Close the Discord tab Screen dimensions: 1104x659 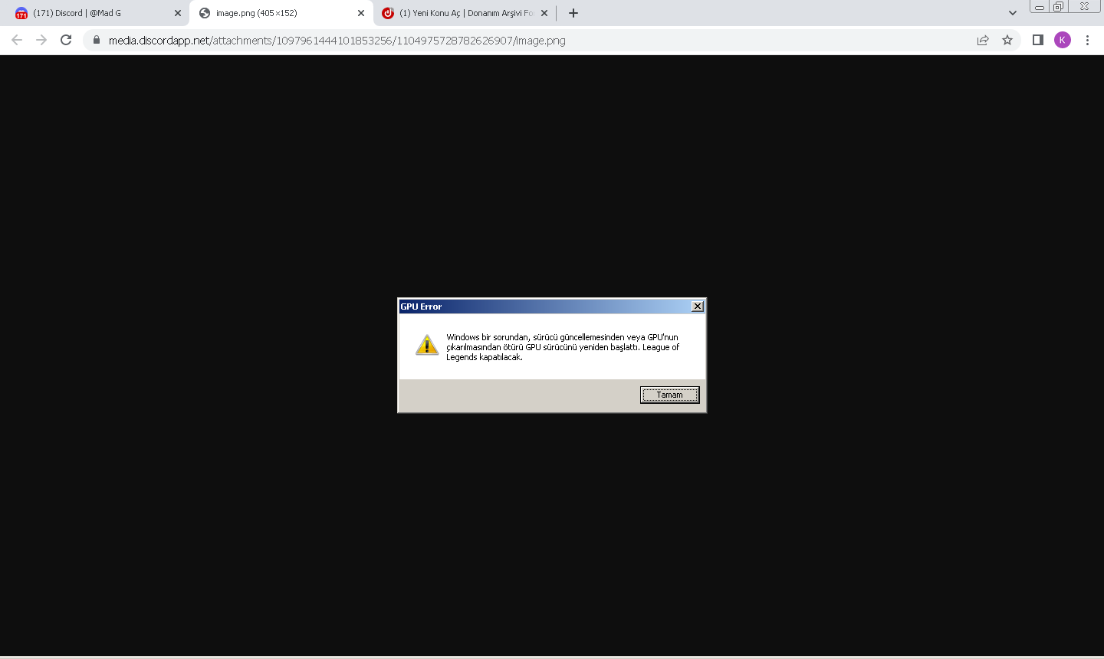(x=178, y=13)
